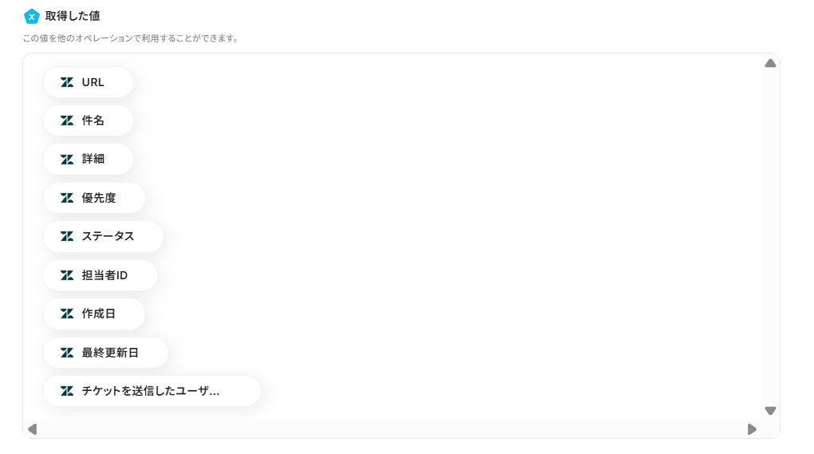Click the Zendesk icon beside URL
This screenshot has height=454, width=814.
point(67,82)
